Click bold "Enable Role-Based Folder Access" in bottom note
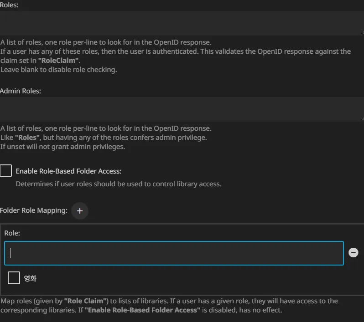 coord(142,310)
